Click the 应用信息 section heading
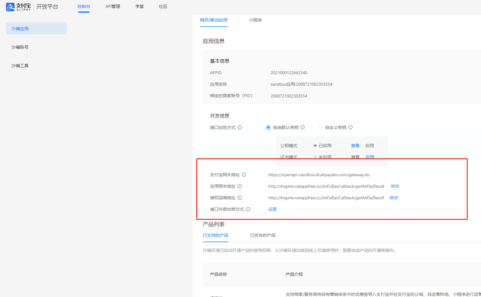The width and height of the screenshot is (481, 297). point(214,41)
